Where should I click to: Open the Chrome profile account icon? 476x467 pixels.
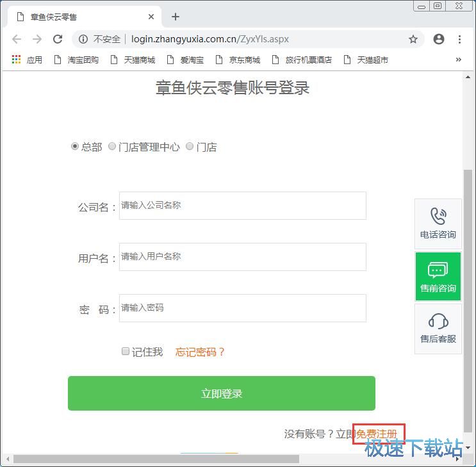pyautogui.click(x=439, y=39)
